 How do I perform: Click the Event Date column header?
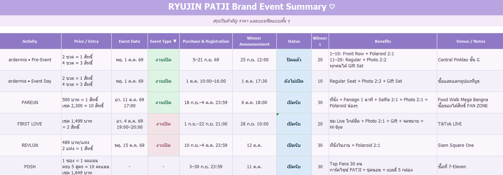pos(130,42)
